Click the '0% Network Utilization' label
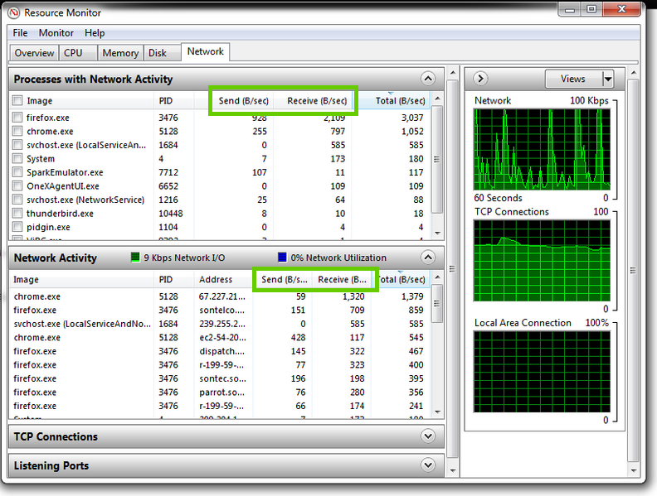657x496 pixels. [338, 258]
